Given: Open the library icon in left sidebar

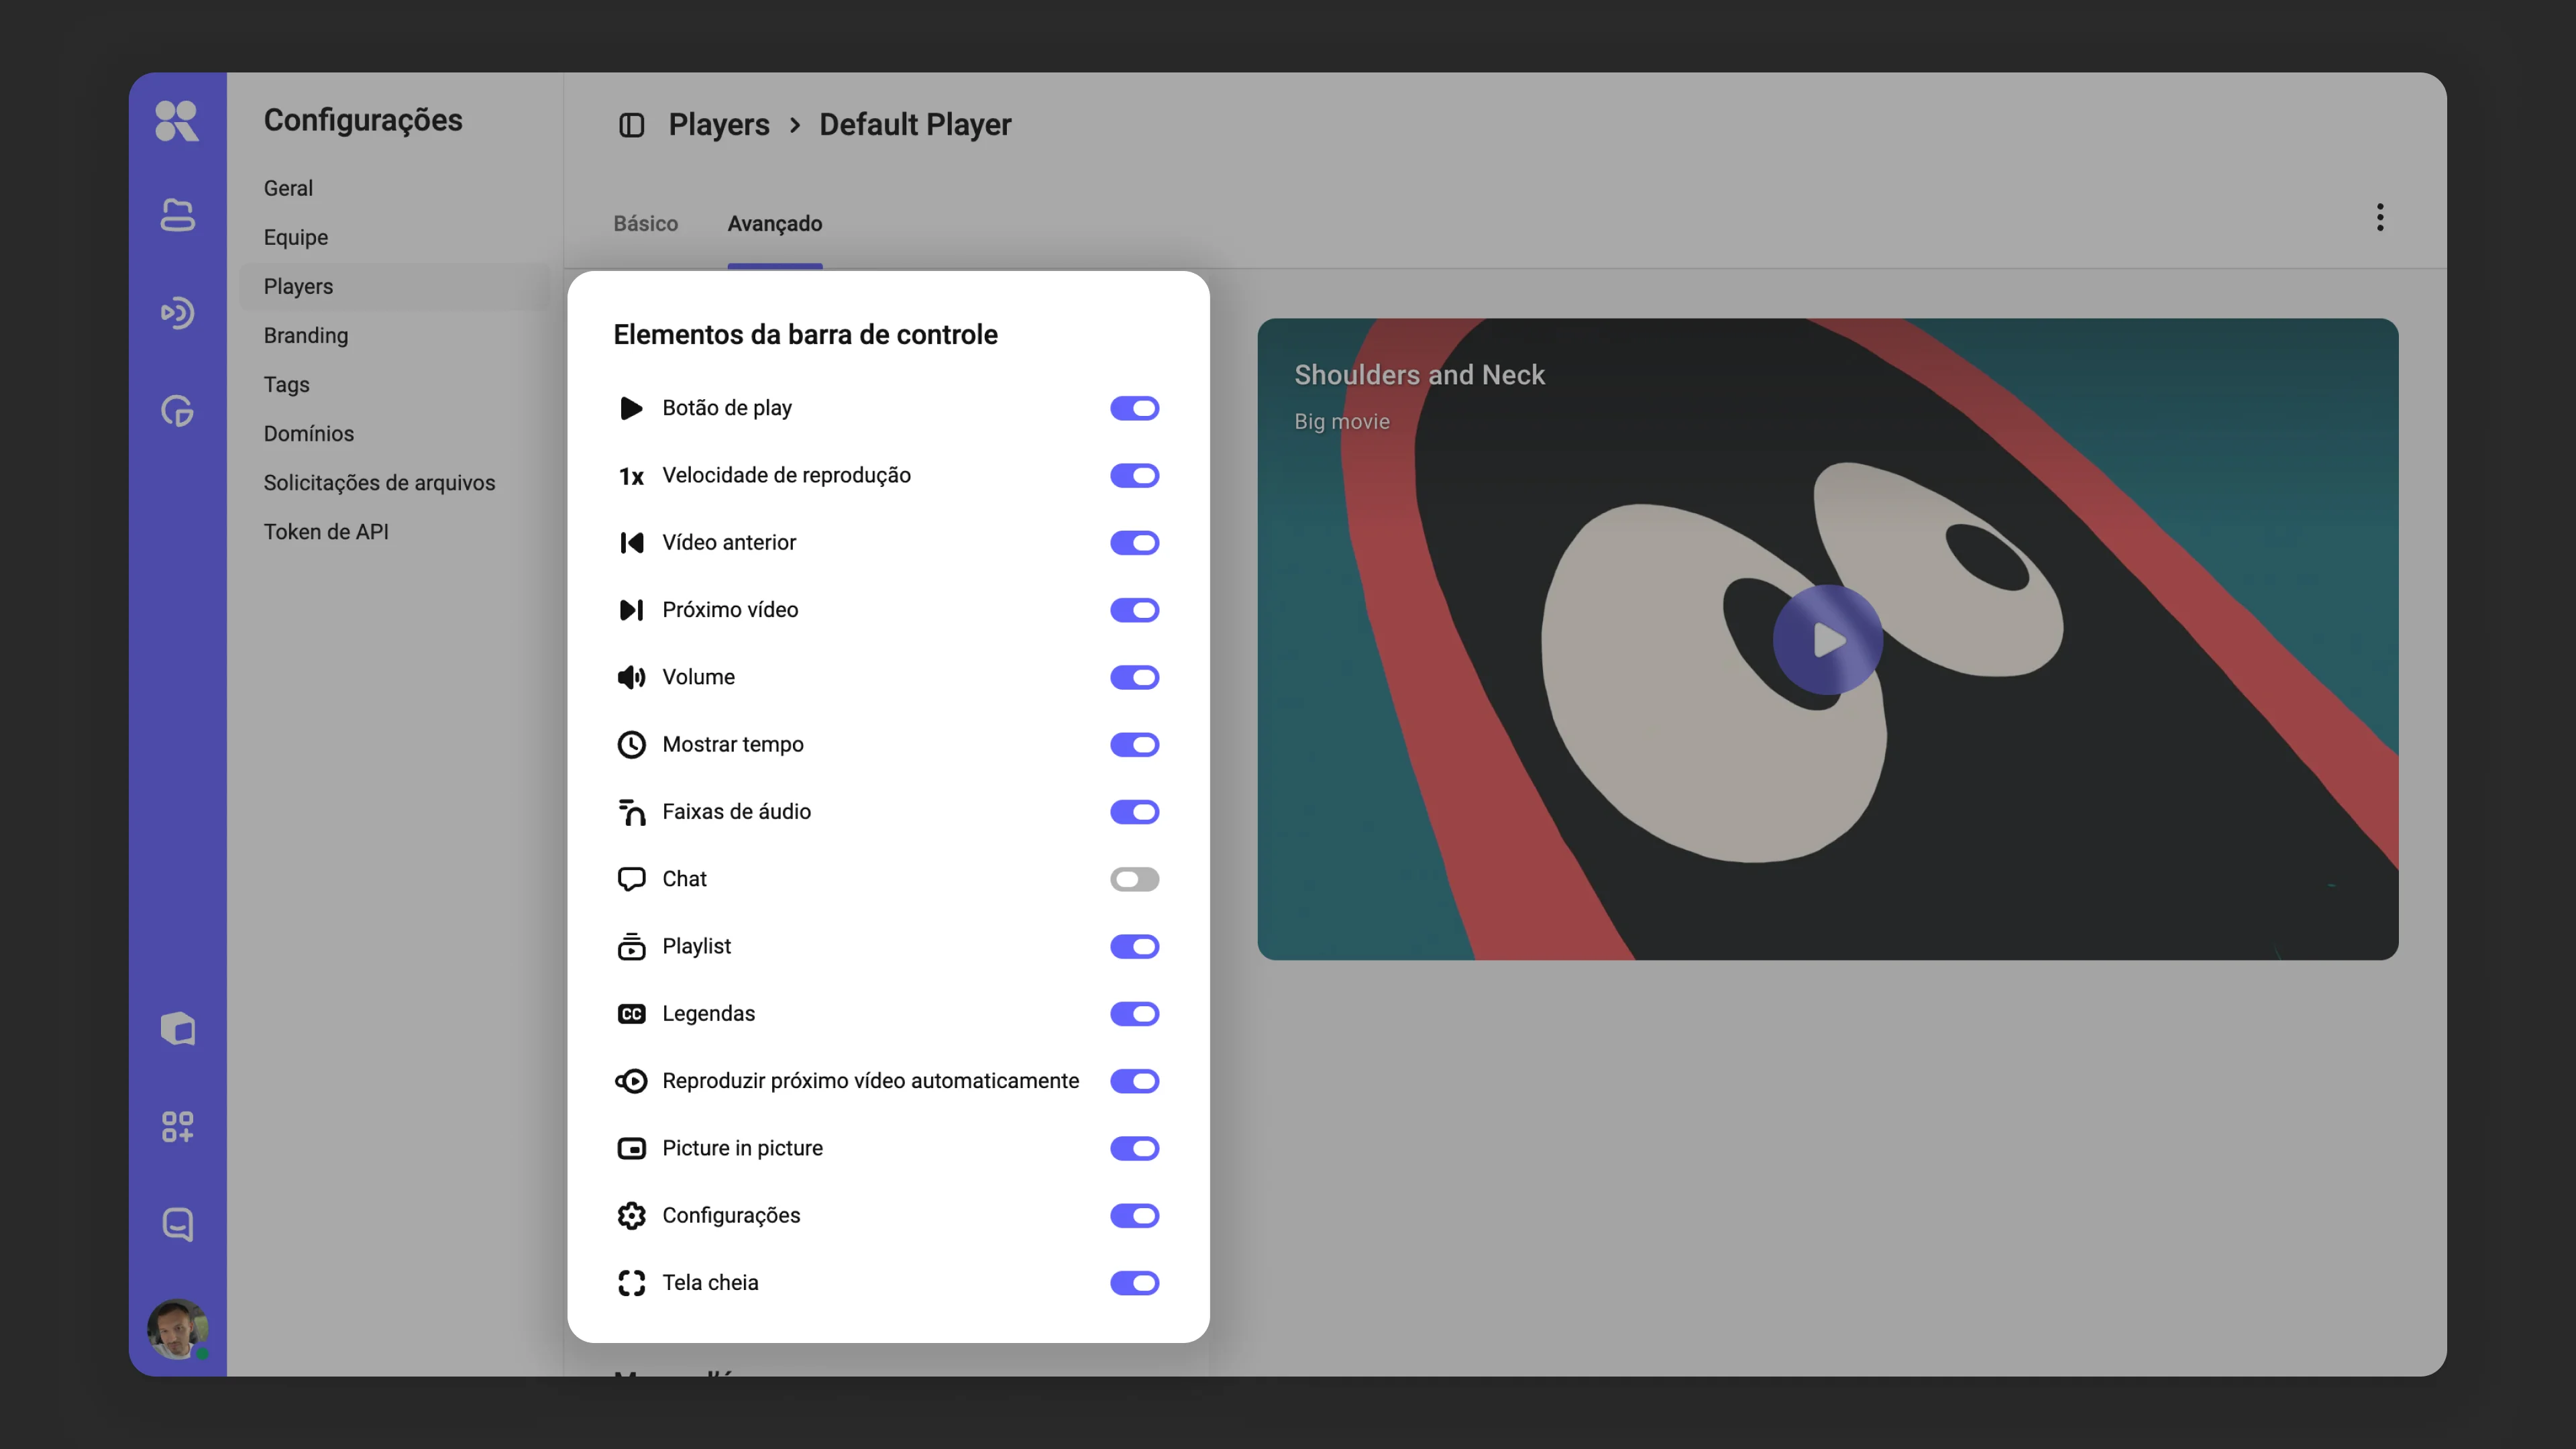Looking at the screenshot, I should point(177,215).
